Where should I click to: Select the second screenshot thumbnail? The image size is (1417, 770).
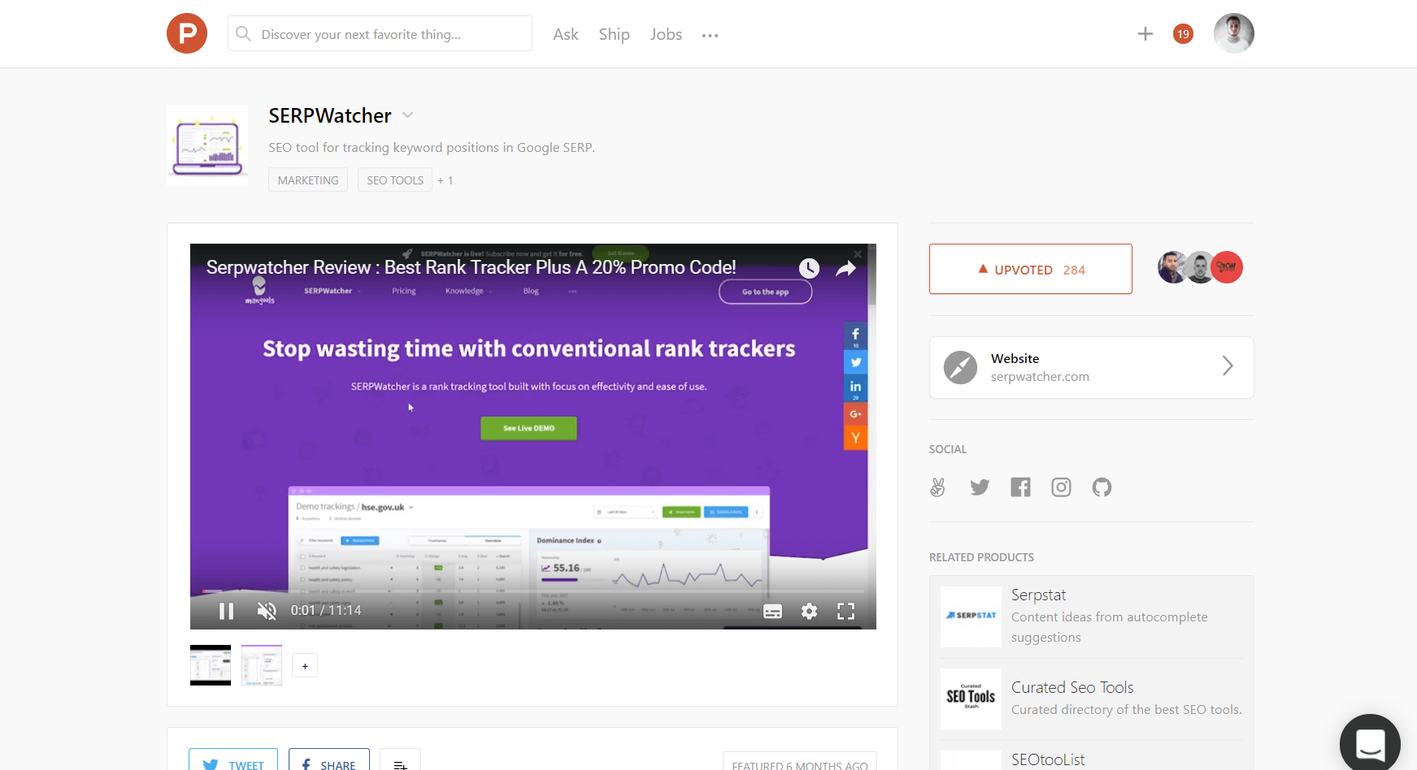(x=262, y=665)
